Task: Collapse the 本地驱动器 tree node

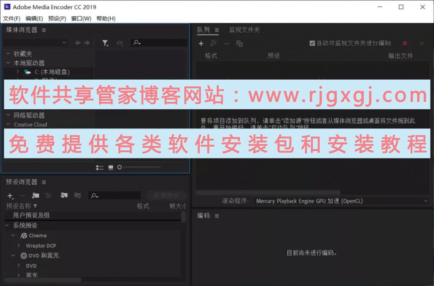Action: [8, 63]
